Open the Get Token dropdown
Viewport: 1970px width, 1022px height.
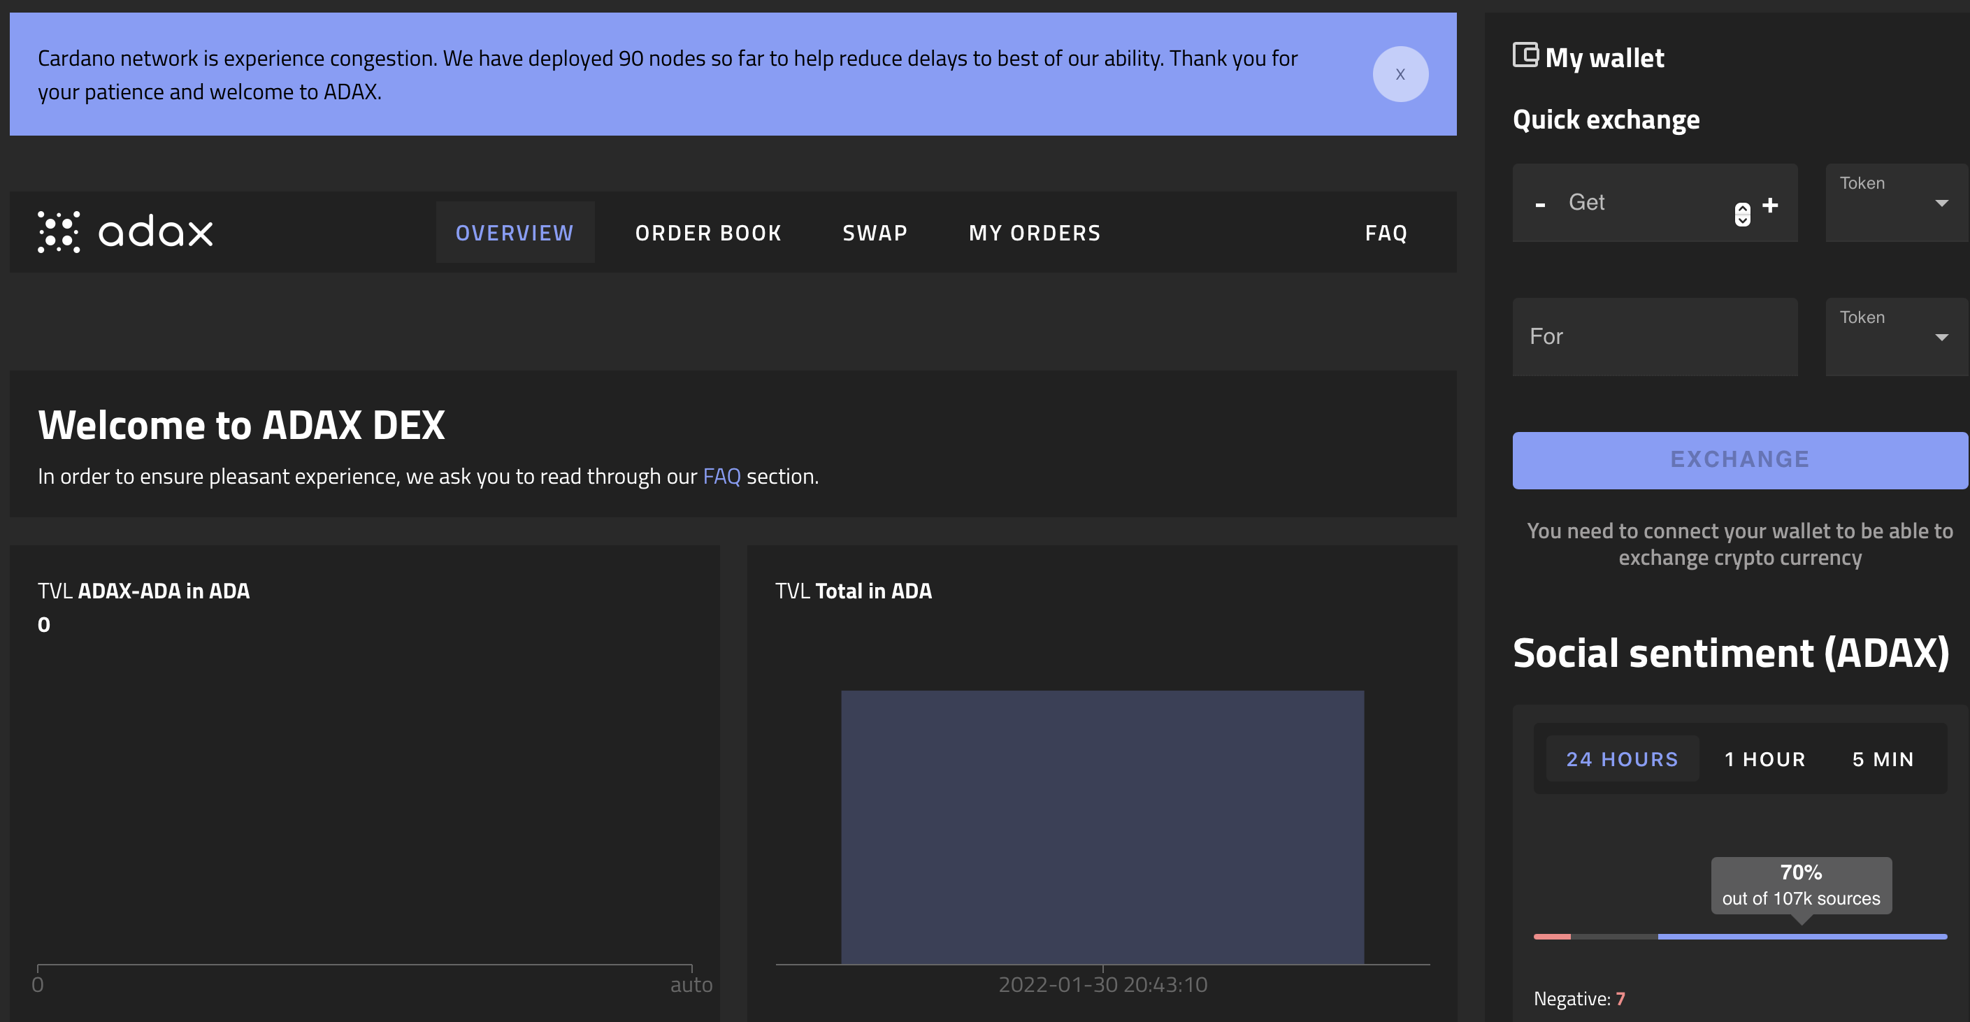click(x=1896, y=203)
